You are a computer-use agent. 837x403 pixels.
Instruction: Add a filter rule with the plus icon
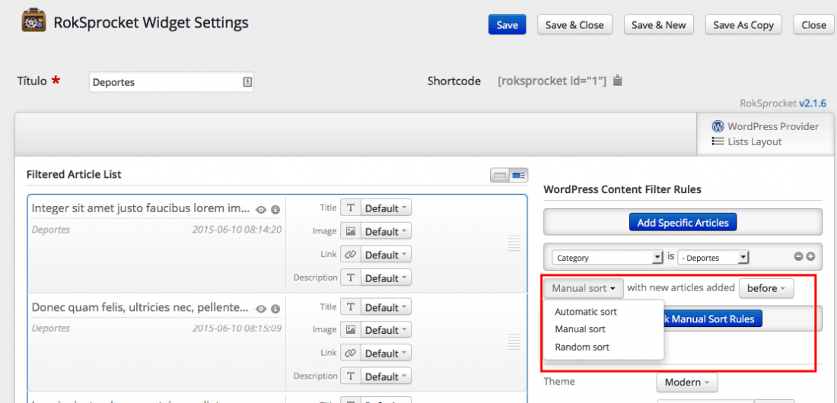(810, 257)
